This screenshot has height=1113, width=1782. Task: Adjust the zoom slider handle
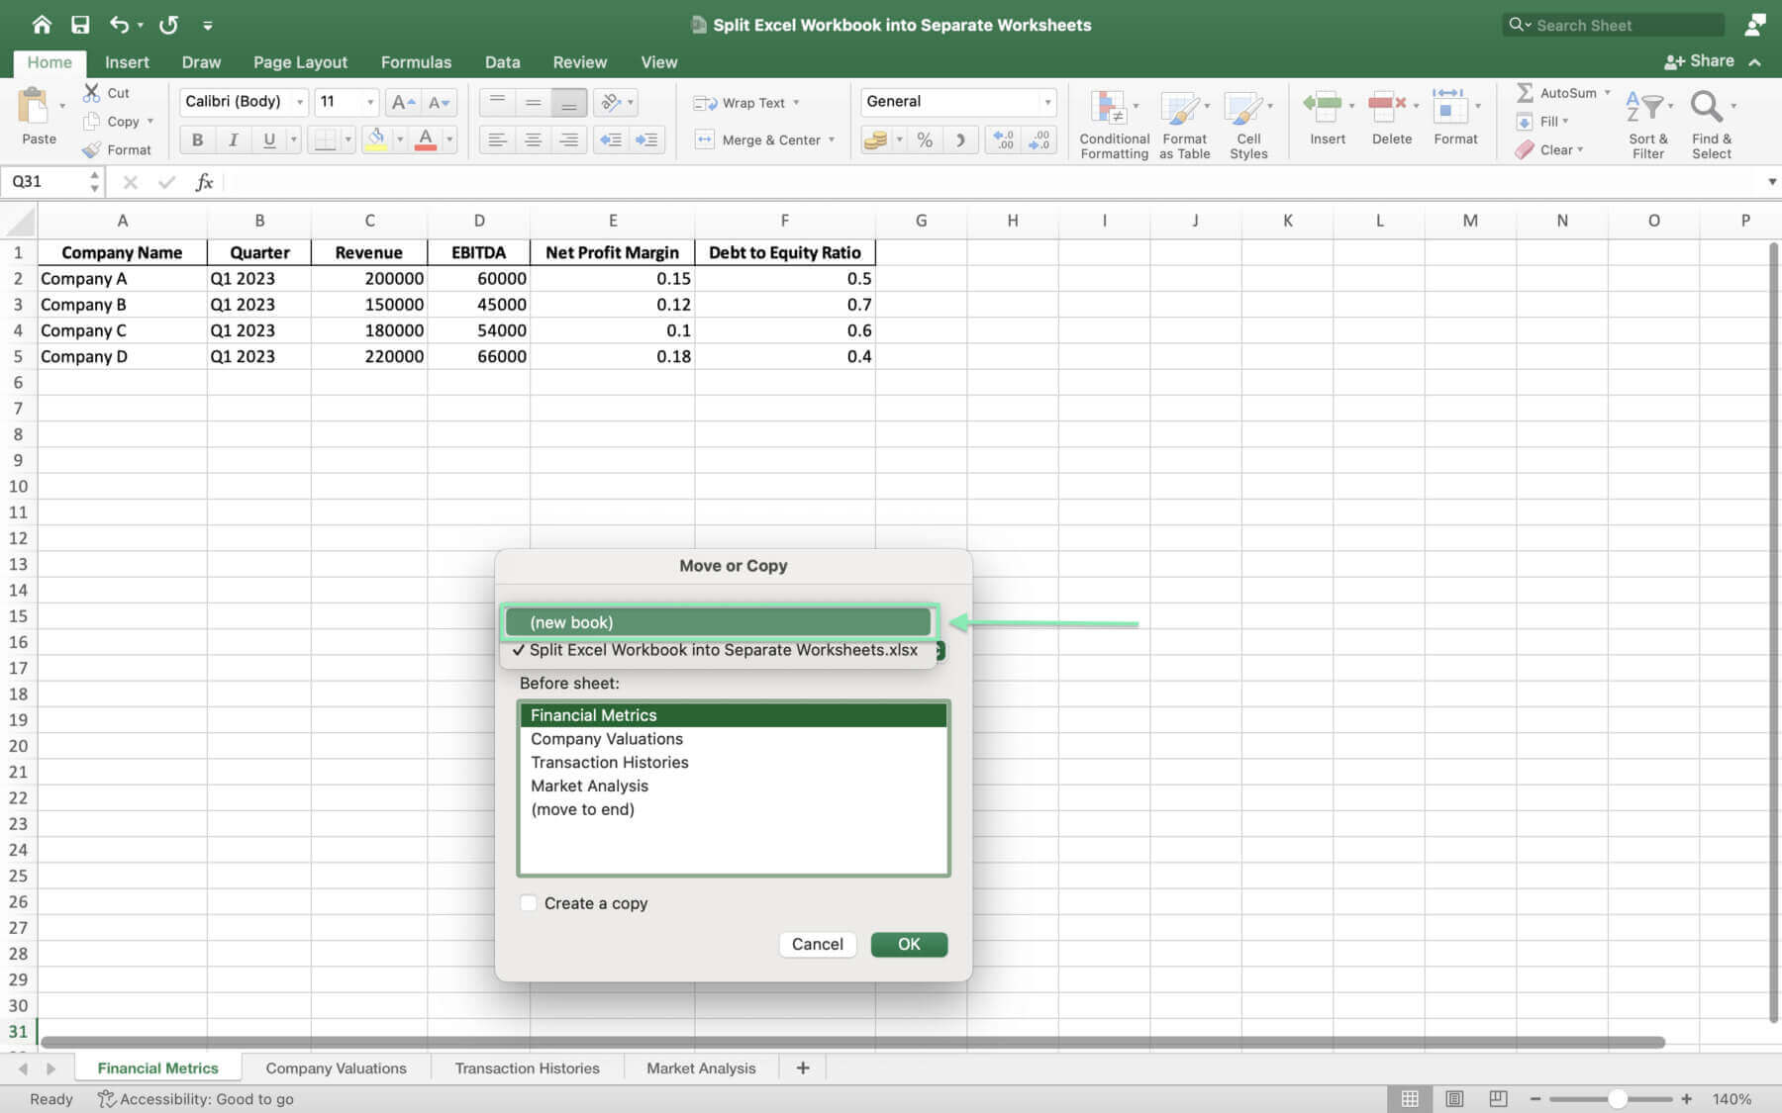click(x=1618, y=1098)
